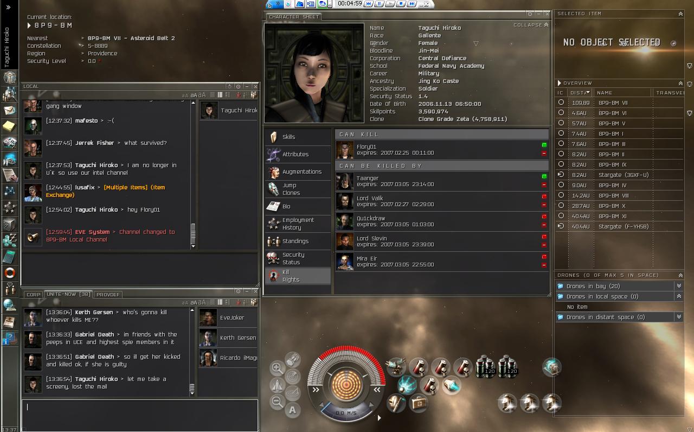Set largest font size in Local chat
Image resolution: width=694 pixels, height=432 pixels.
tap(202, 95)
